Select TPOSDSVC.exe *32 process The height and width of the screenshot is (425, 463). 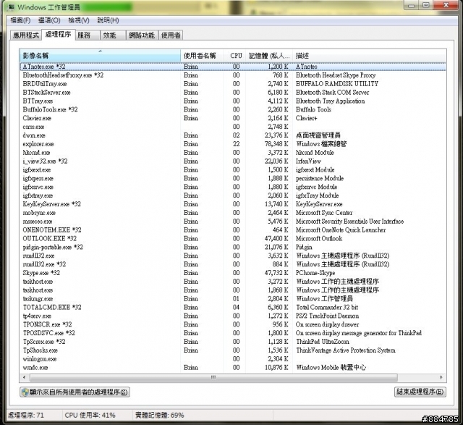(233, 333)
